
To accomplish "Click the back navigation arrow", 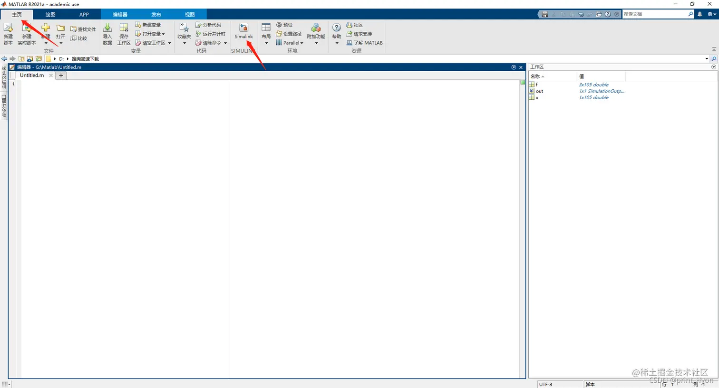I will (x=4, y=59).
